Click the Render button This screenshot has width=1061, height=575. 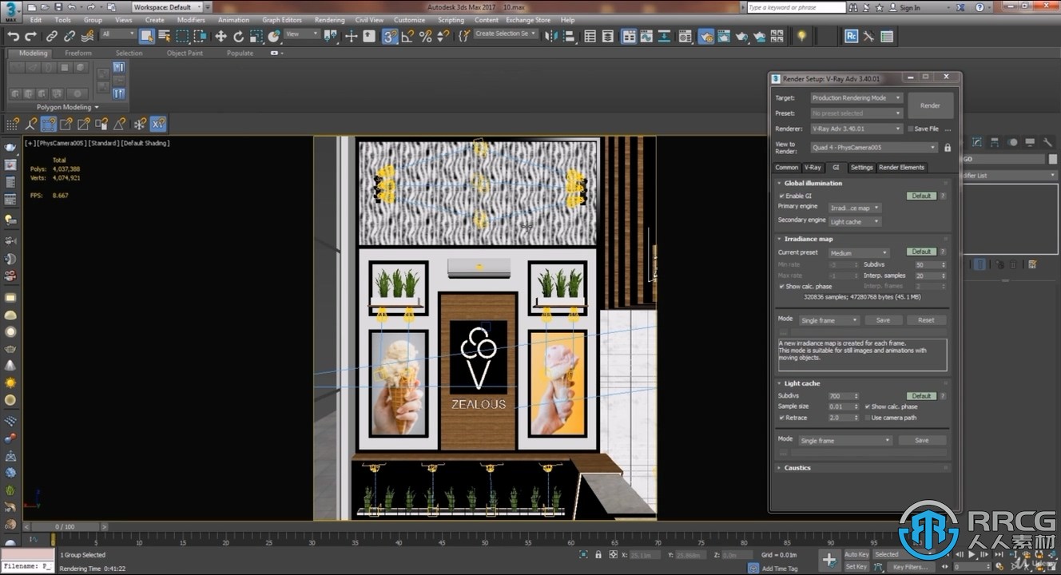pos(930,105)
